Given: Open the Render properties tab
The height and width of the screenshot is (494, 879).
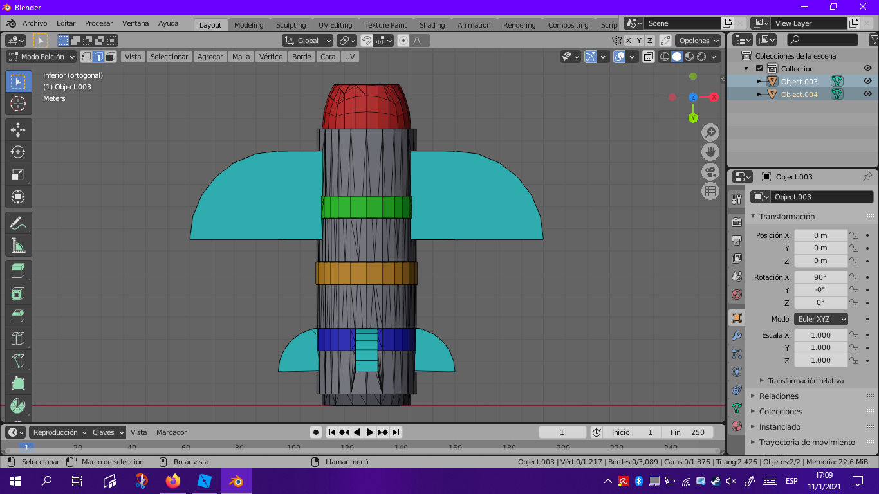Looking at the screenshot, I should tap(737, 223).
